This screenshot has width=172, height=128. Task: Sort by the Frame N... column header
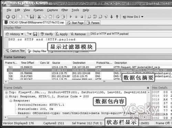11,63
